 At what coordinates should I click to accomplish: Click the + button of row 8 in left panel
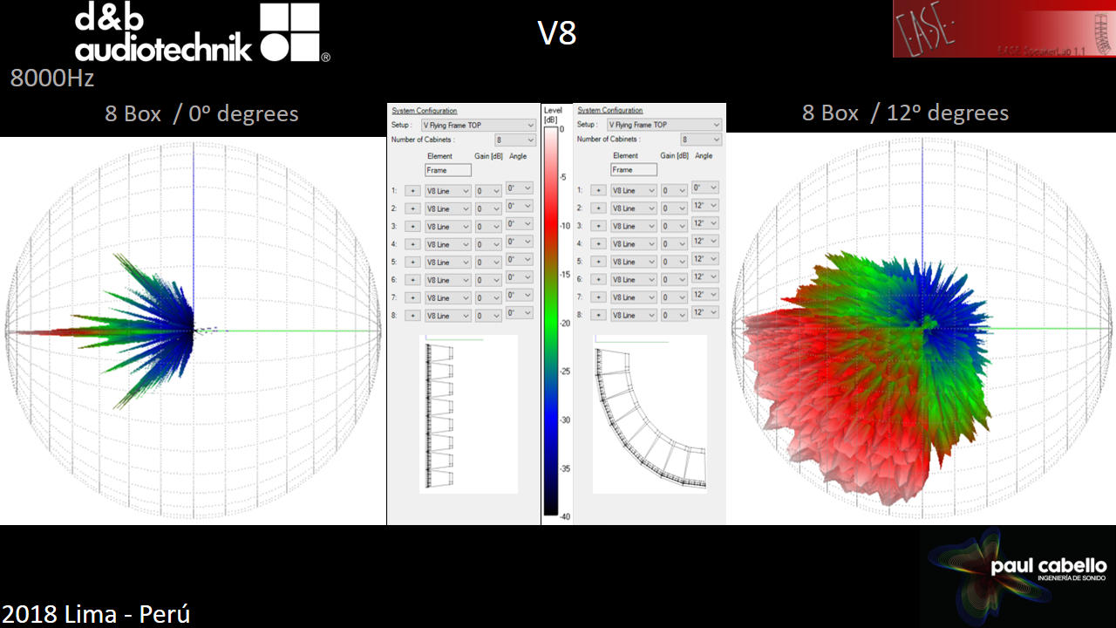point(412,316)
